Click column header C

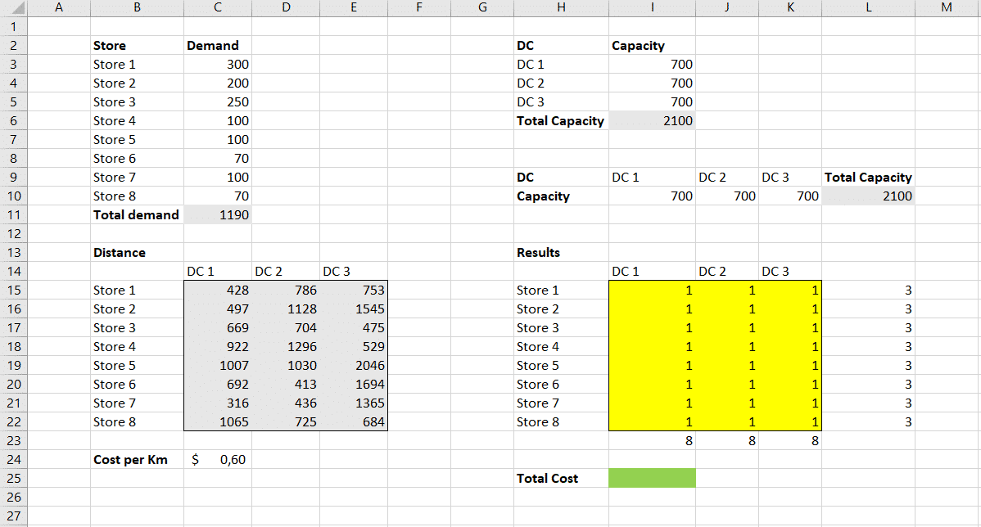[218, 8]
